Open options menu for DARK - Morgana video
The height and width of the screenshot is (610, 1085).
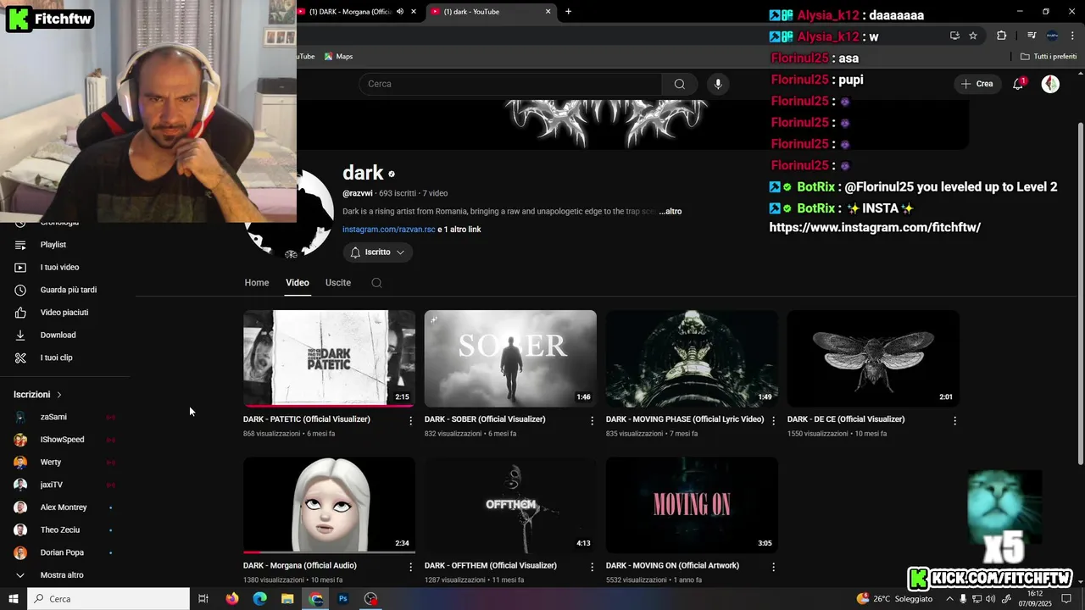(x=411, y=567)
